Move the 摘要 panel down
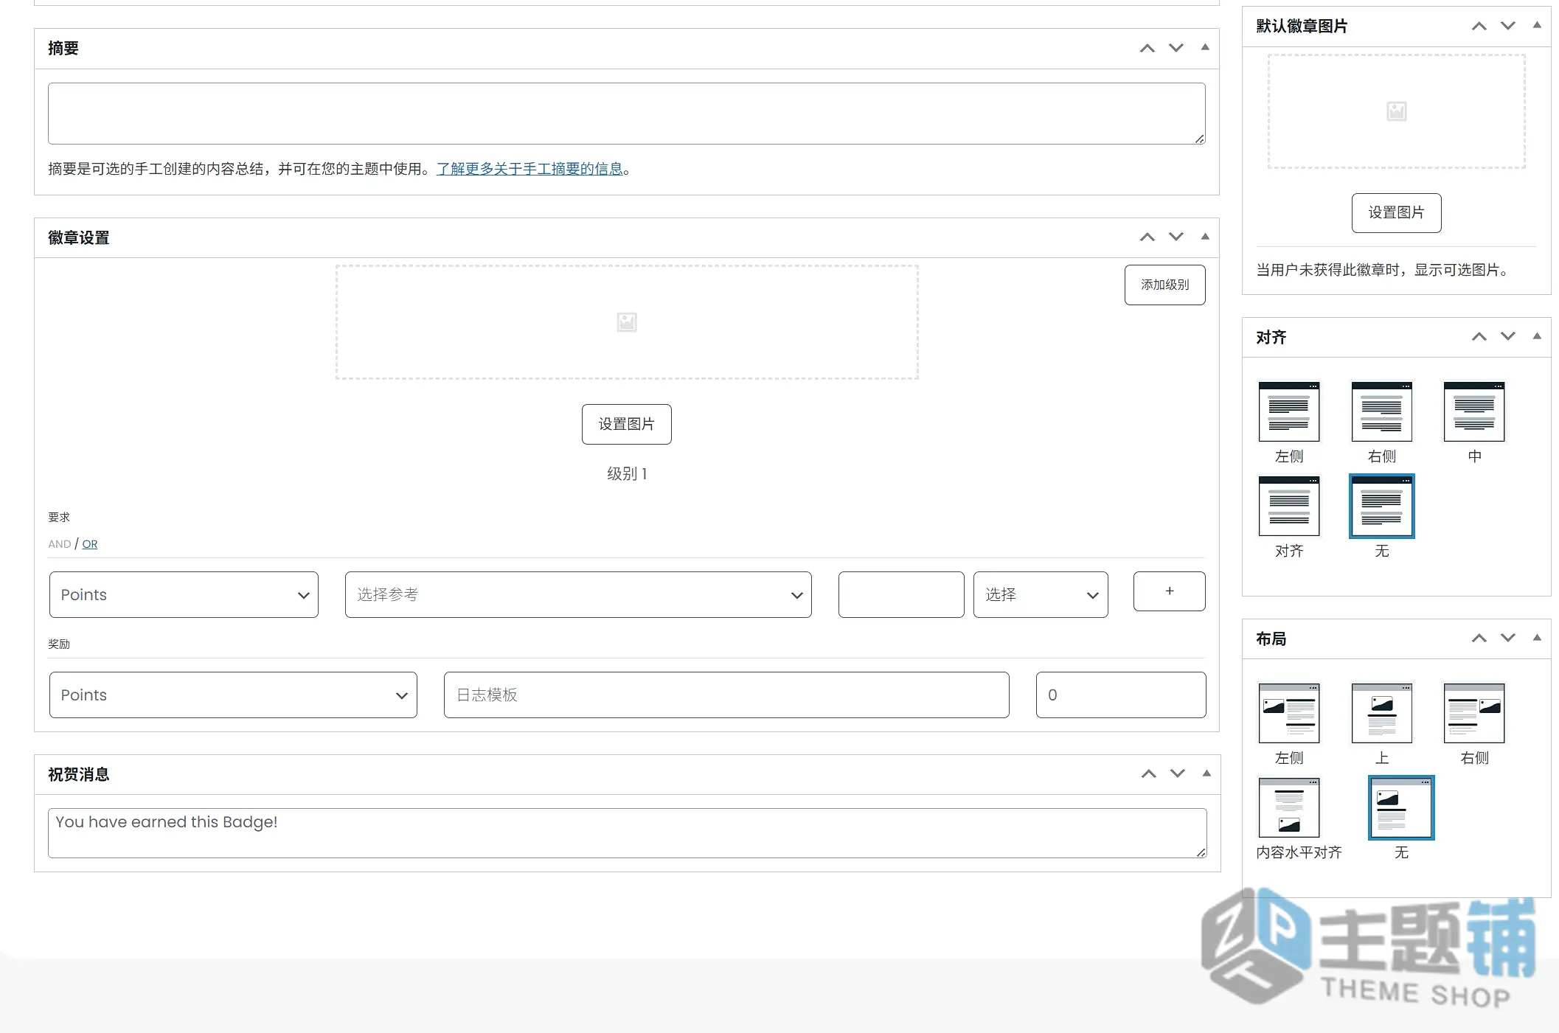1559x1033 pixels. tap(1176, 49)
